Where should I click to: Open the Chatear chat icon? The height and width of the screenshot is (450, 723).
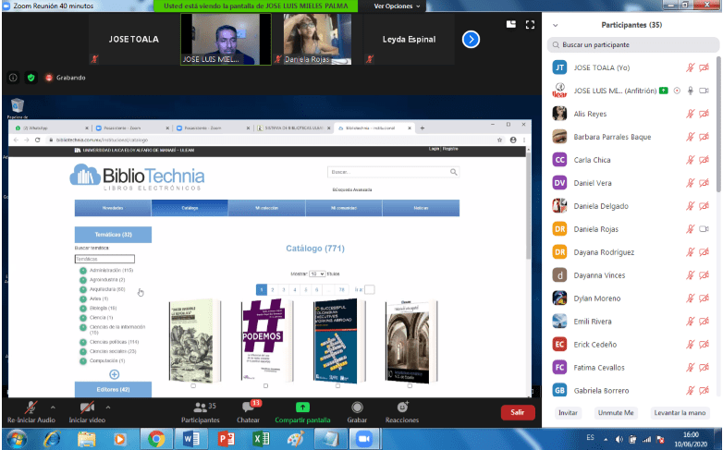click(249, 407)
